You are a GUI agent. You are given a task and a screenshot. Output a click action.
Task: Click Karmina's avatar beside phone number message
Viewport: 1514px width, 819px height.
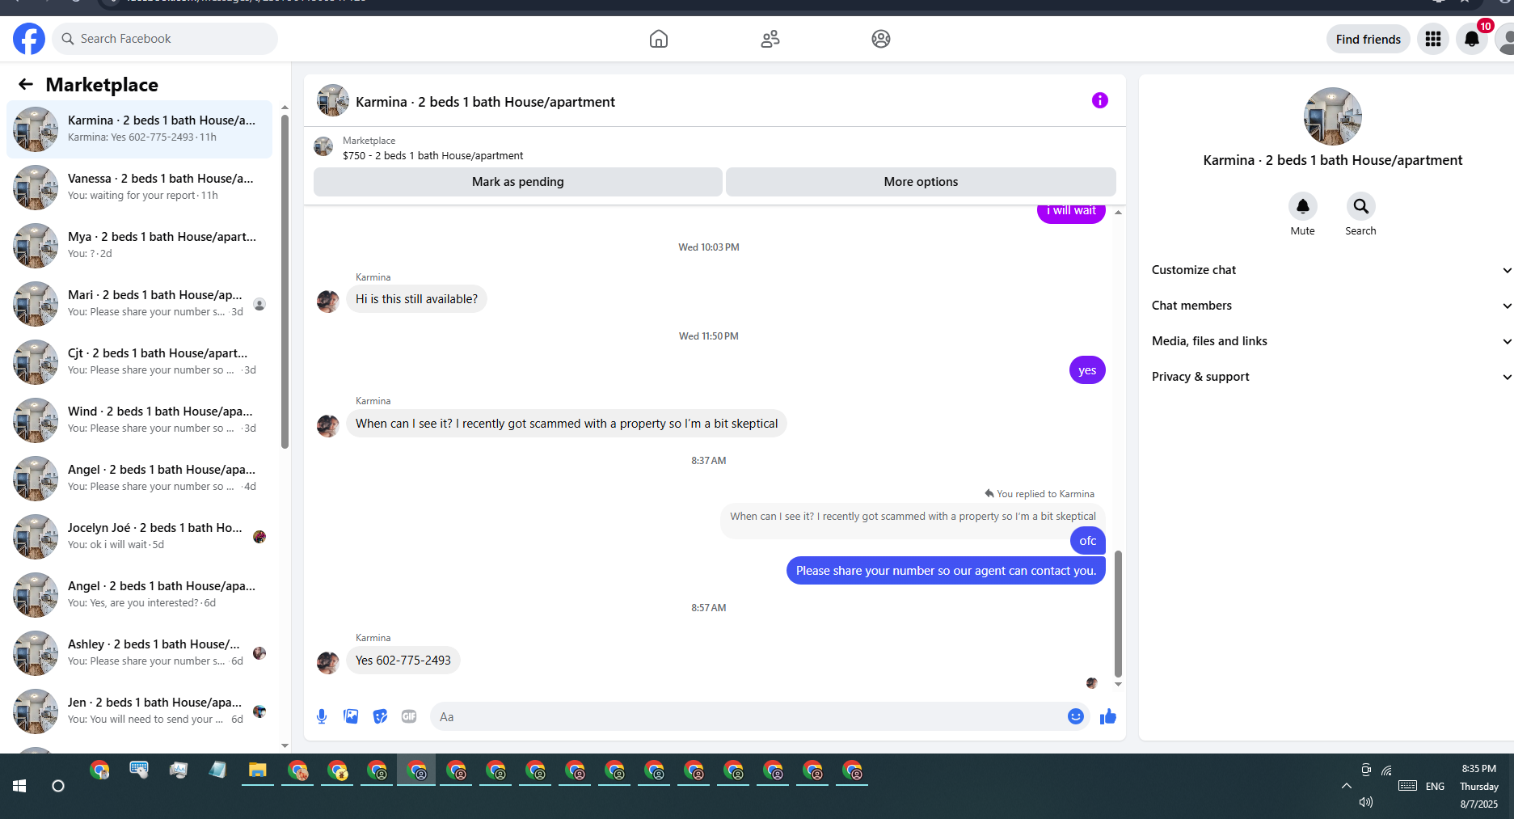pos(328,663)
